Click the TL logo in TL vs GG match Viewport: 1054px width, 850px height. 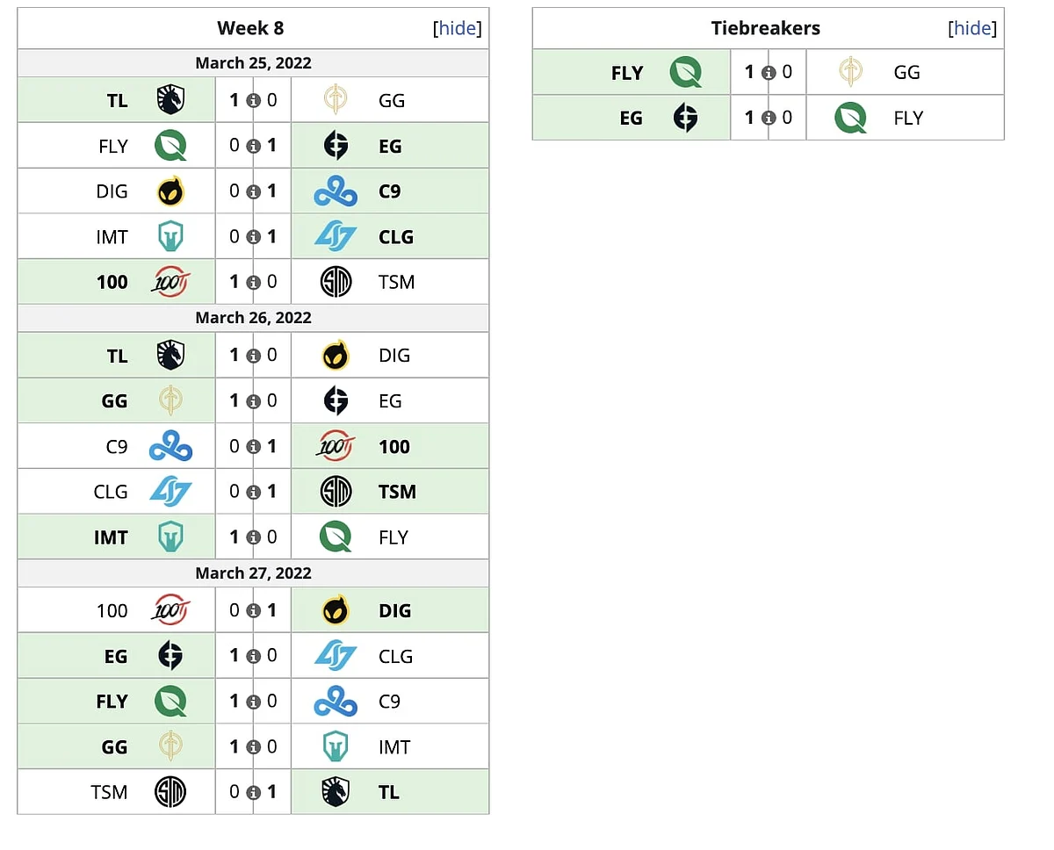pyautogui.click(x=170, y=100)
